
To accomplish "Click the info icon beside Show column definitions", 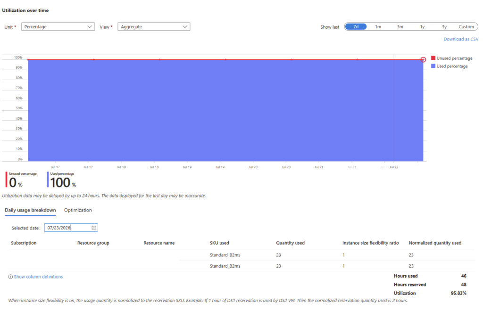I will [x=10, y=277].
